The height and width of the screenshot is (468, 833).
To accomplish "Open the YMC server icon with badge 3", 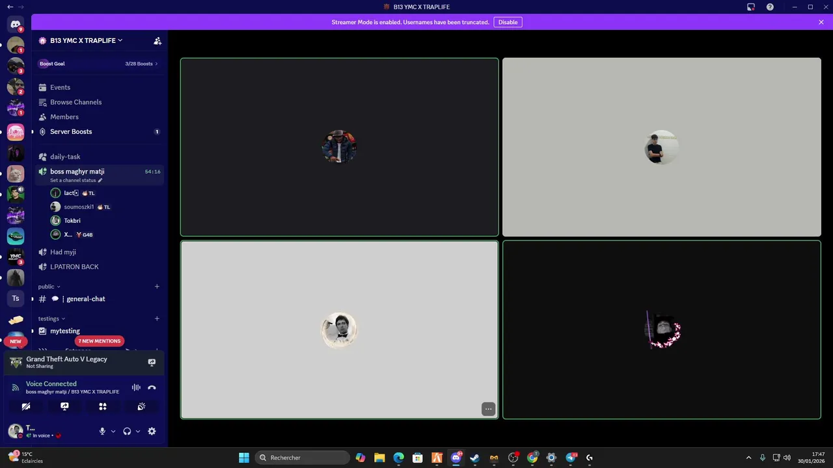I will click(16, 257).
